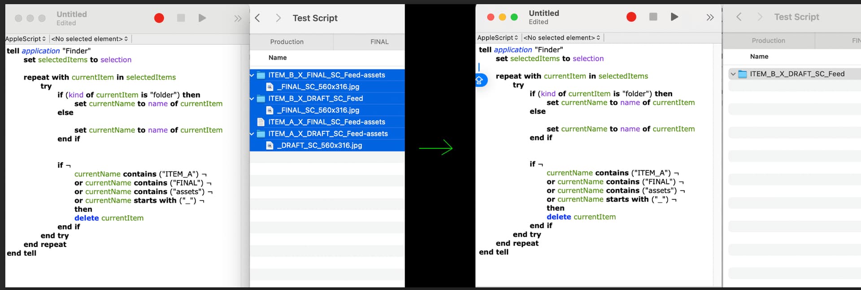861x290 pixels.
Task: Click the Untitled window title in the right editor
Action: (544, 13)
